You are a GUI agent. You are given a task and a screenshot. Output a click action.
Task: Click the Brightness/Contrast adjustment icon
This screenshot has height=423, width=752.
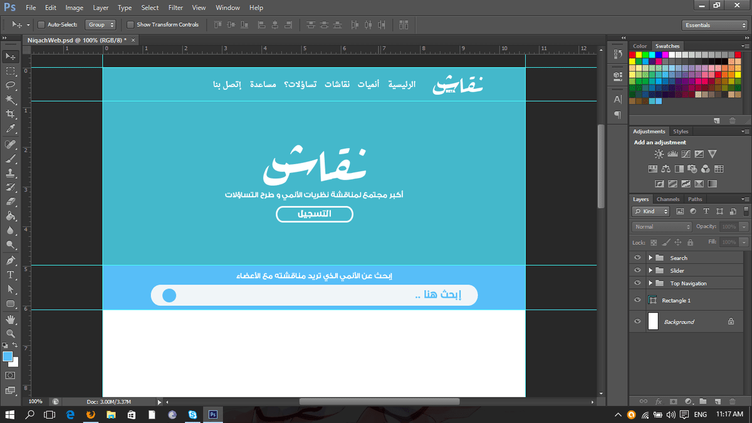coord(659,154)
